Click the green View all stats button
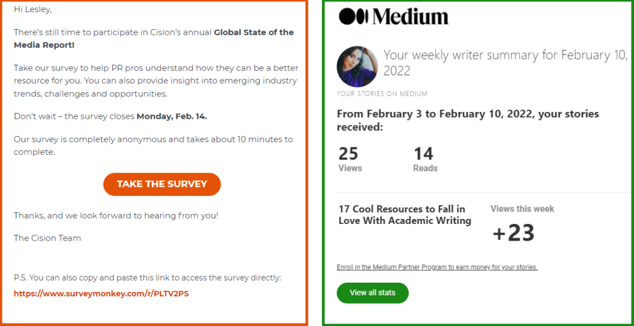 [372, 293]
